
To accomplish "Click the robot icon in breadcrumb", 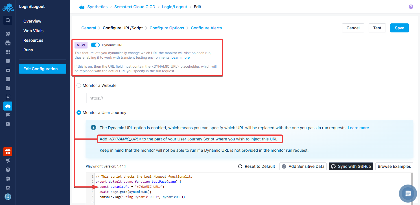I will coord(82,7).
